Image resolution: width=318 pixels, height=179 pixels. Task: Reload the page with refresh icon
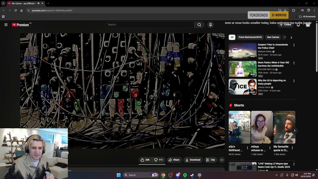[15, 10]
